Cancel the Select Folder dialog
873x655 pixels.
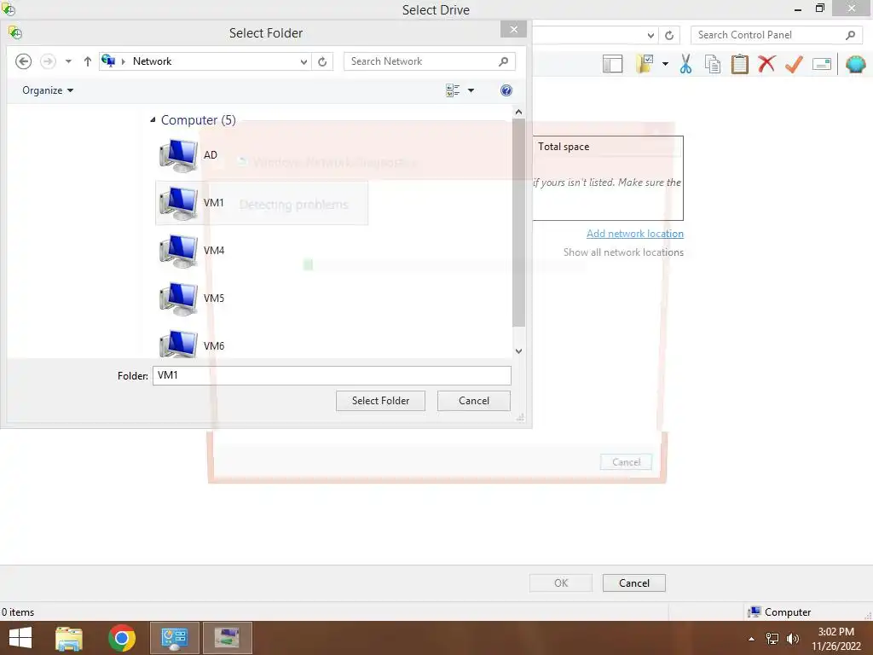click(474, 401)
